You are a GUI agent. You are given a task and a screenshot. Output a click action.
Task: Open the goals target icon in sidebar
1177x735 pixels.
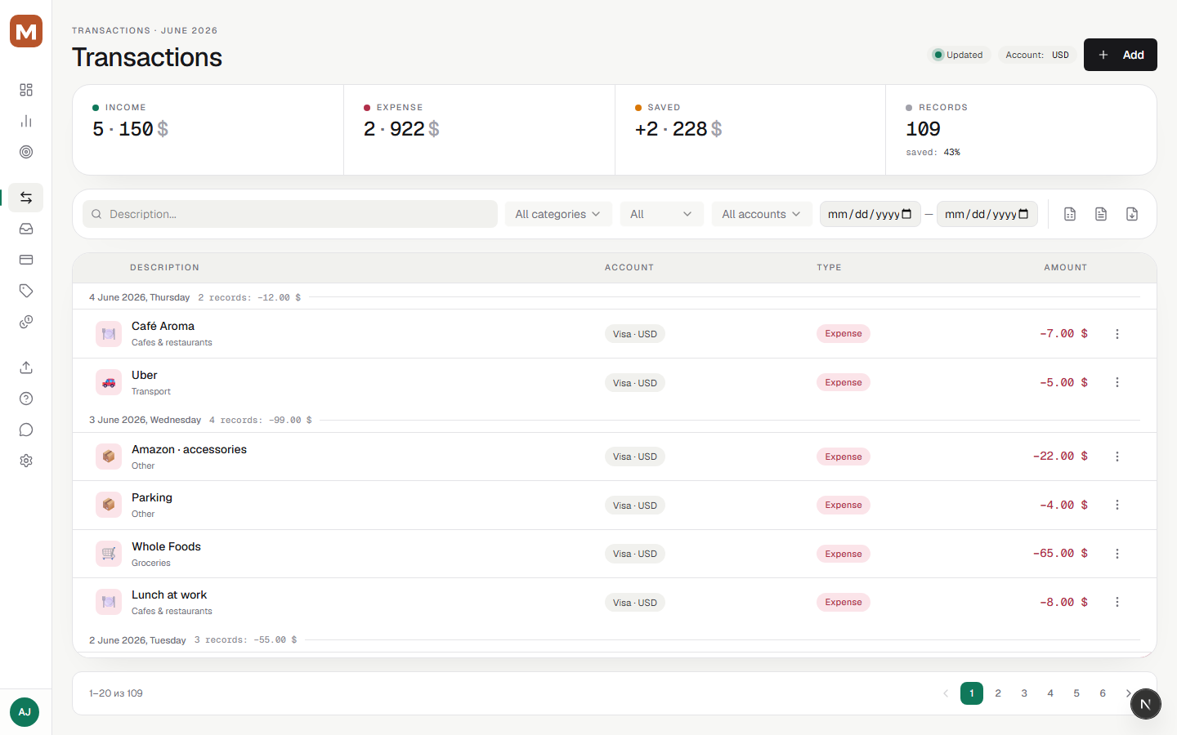click(26, 152)
